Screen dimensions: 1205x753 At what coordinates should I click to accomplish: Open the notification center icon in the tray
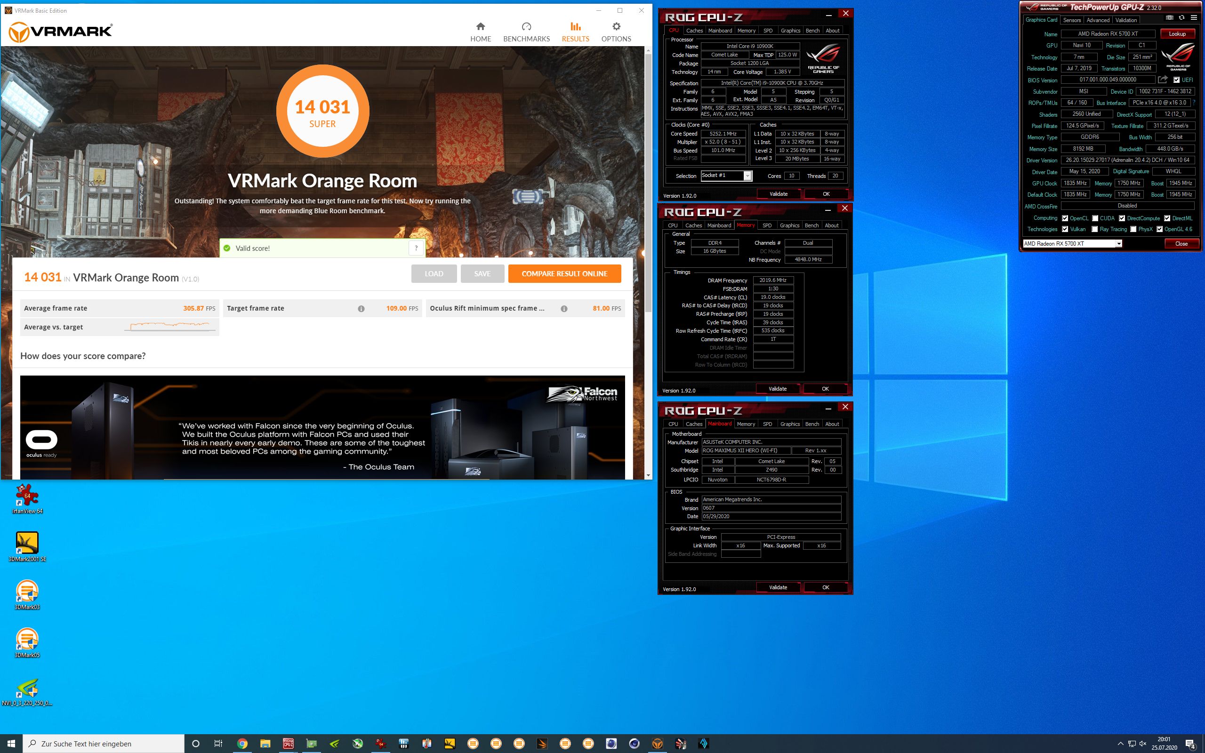click(x=1190, y=744)
